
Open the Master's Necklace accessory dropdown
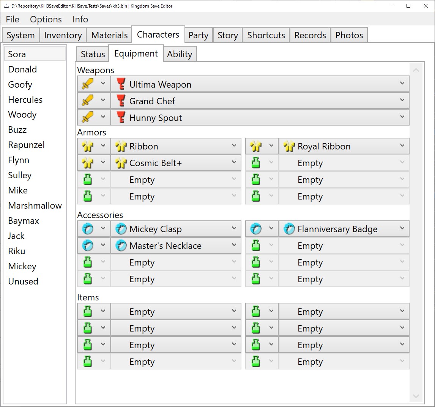point(176,246)
